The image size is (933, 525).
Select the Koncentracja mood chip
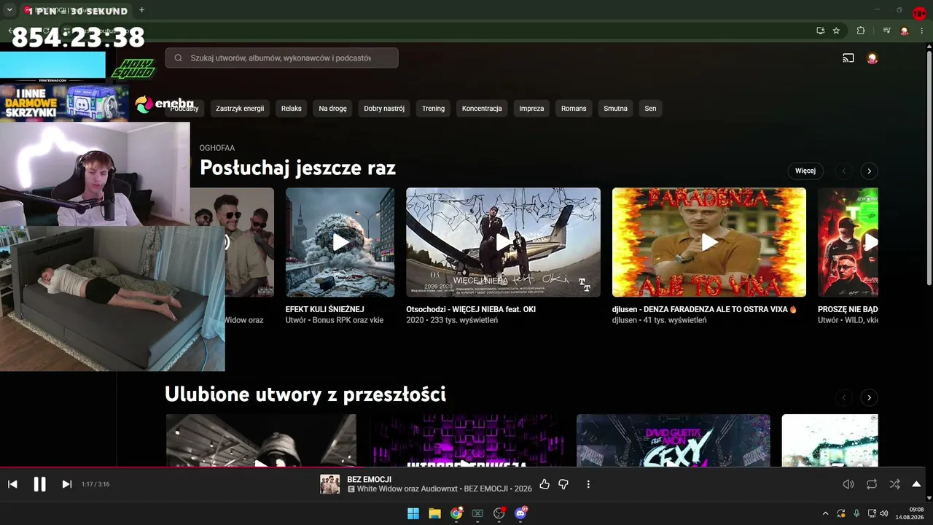pos(482,109)
